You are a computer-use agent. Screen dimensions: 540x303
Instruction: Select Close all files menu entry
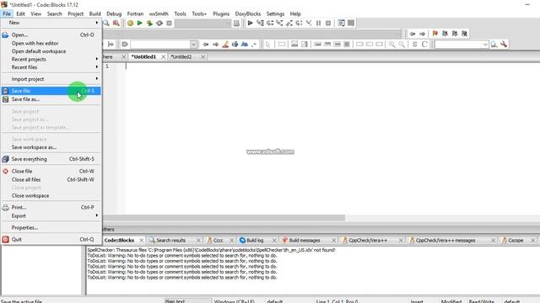[51, 179]
